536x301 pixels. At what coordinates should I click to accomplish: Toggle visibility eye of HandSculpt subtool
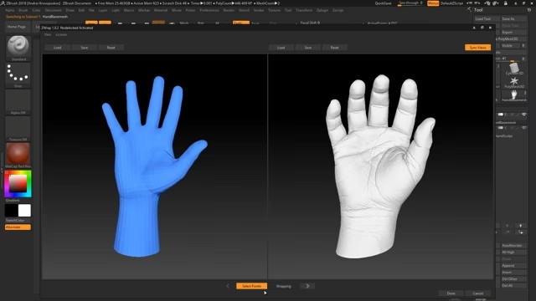[x=523, y=128]
